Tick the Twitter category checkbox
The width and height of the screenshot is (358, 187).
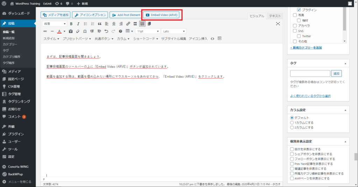299,36
